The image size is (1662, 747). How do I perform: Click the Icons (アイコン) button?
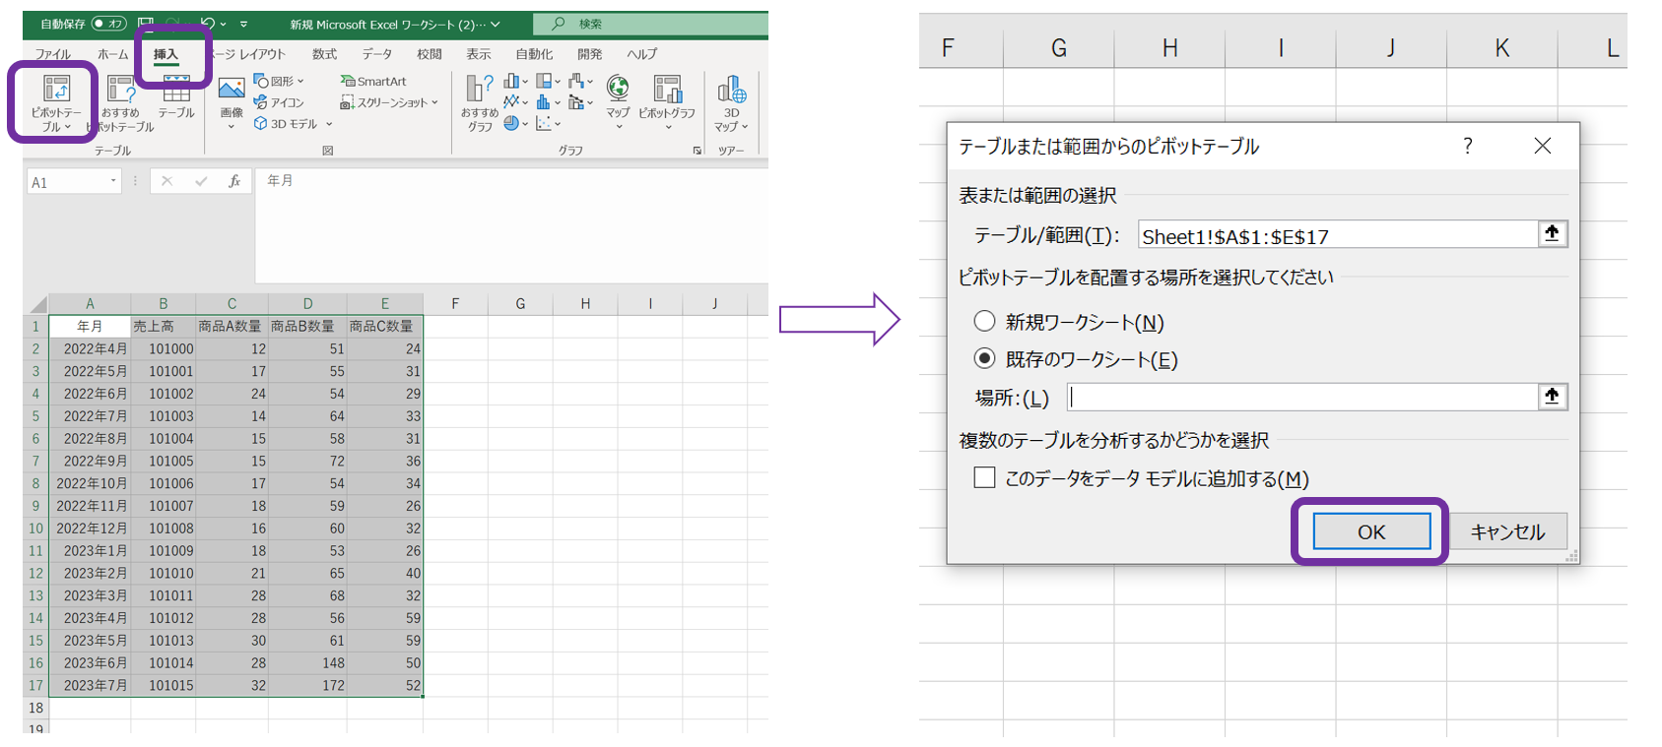coord(279,102)
